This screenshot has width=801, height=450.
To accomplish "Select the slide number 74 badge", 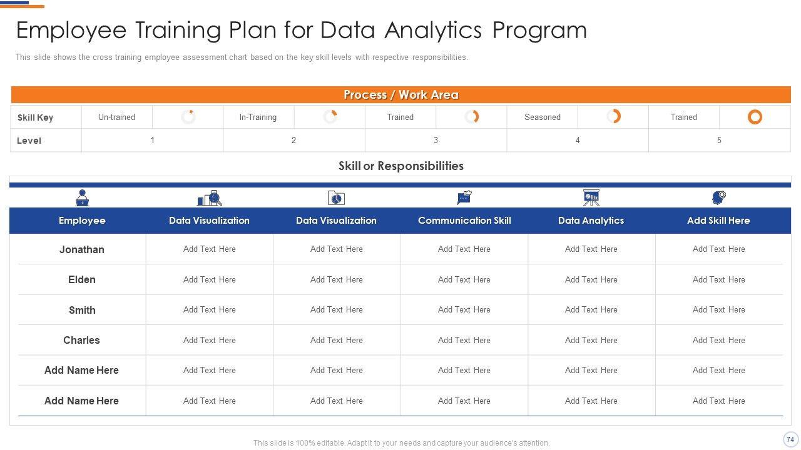I will pos(790,439).
